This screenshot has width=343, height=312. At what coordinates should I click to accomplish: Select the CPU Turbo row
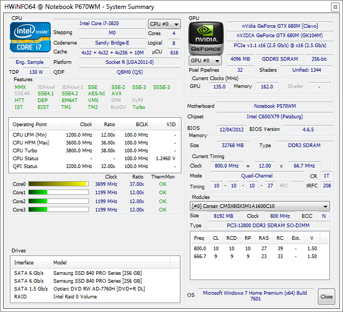coord(95,151)
